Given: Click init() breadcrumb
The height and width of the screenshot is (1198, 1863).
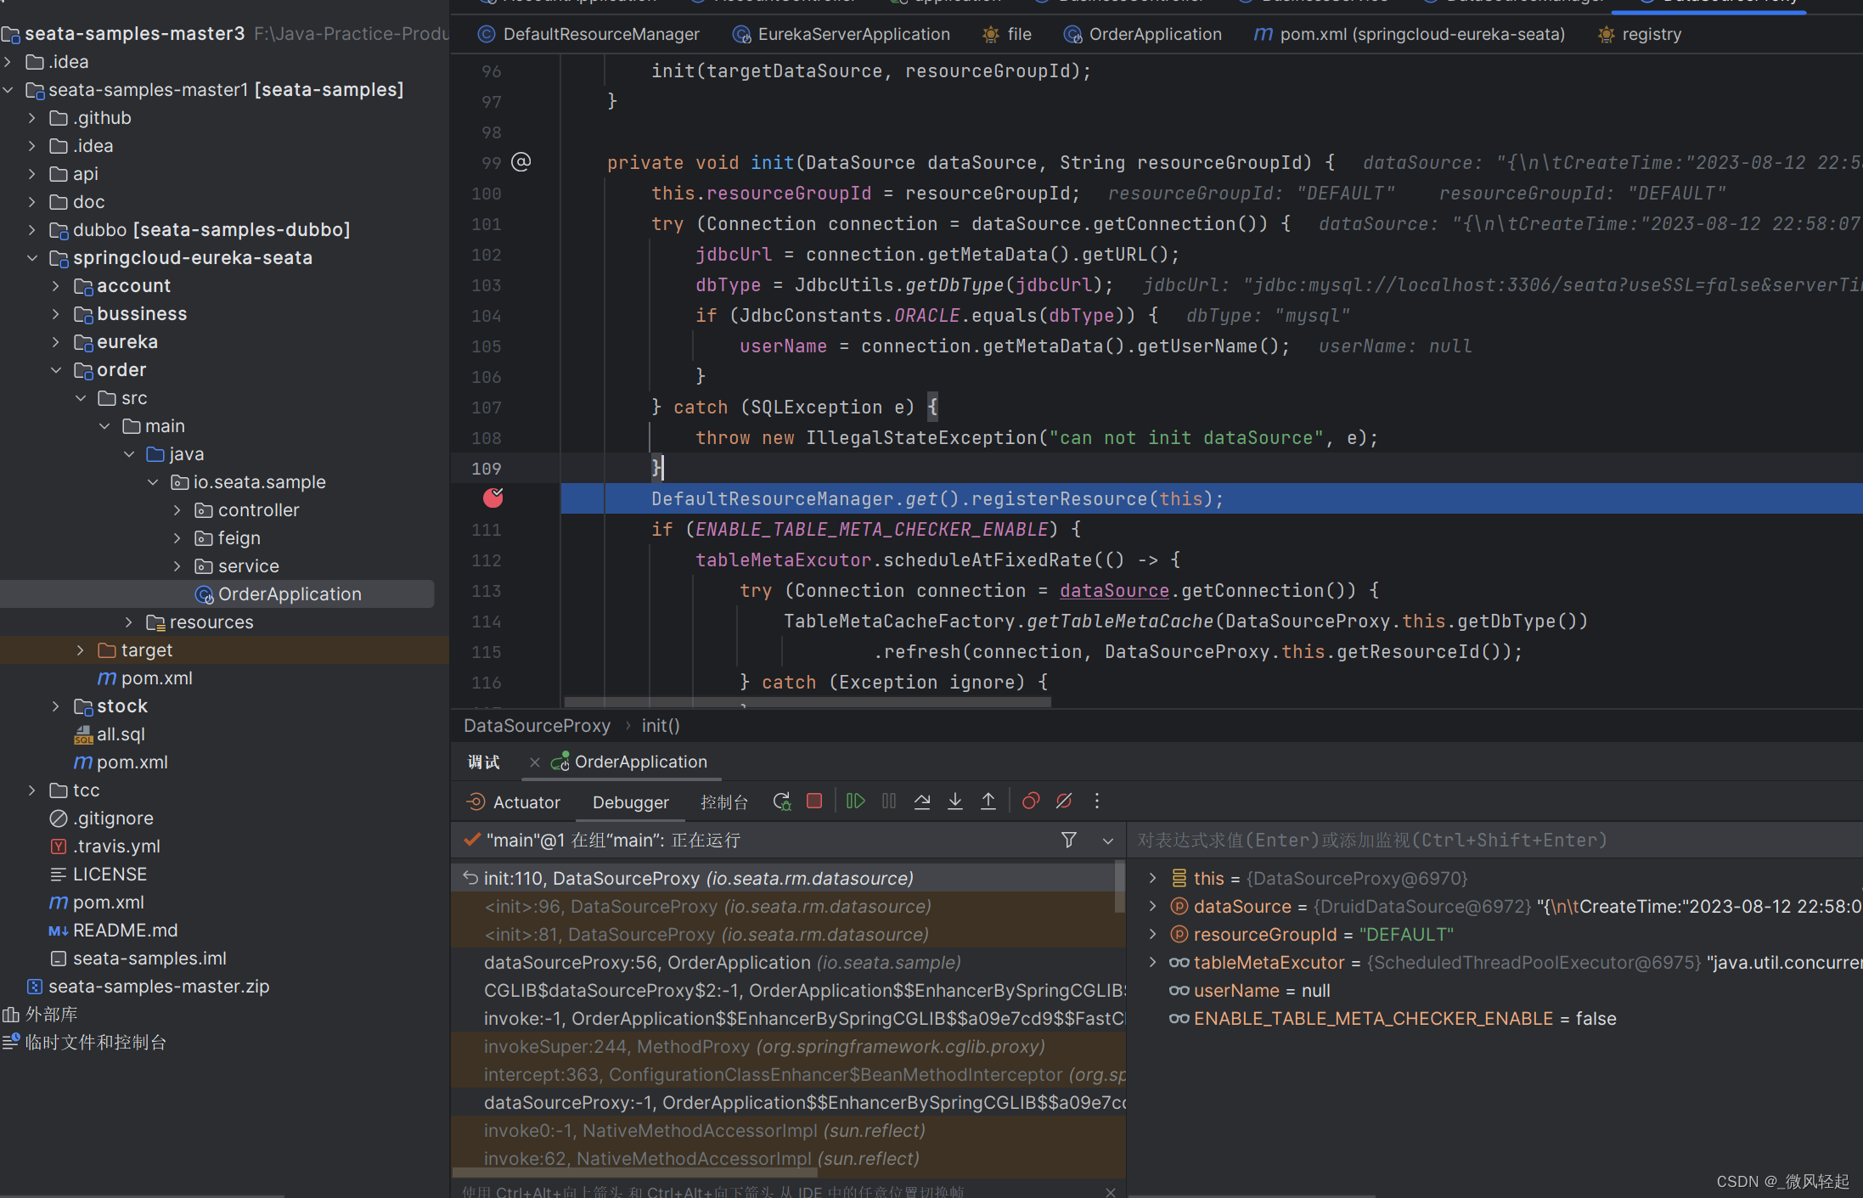Looking at the screenshot, I should tap(661, 726).
